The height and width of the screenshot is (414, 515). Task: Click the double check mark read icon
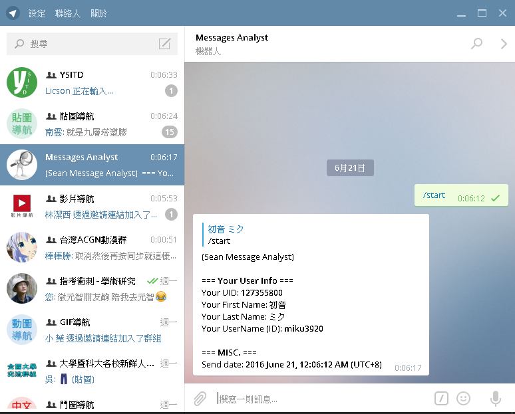tap(152, 281)
